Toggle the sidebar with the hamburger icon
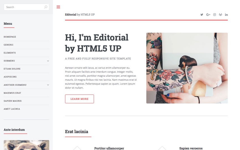Viewport: 240px width, 150px height. click(58, 7)
